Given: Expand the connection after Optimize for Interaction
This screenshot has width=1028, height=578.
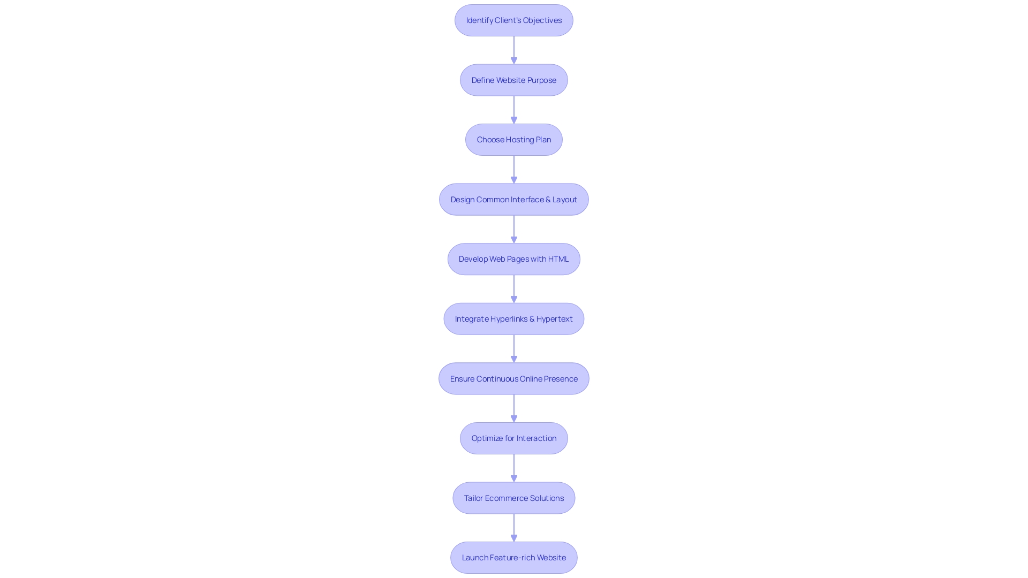Looking at the screenshot, I should click(514, 467).
